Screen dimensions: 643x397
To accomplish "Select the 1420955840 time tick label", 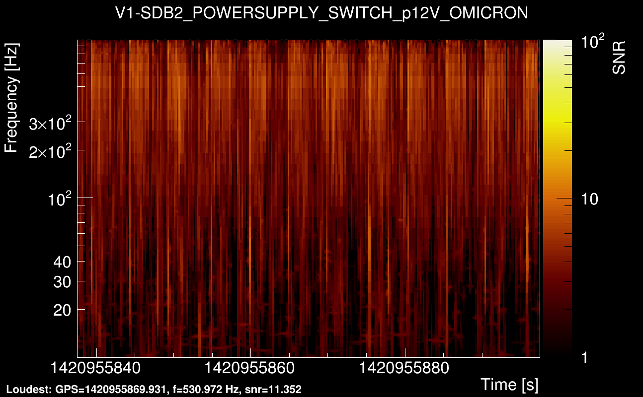I will (x=96, y=369).
